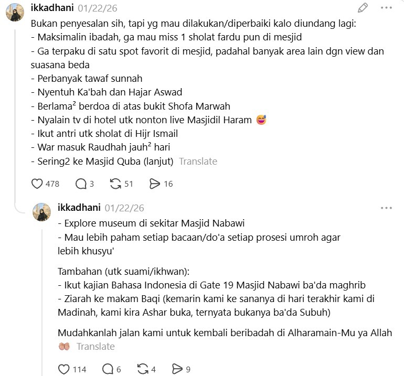Image resolution: width=404 pixels, height=376 pixels.
Task: Open the three-dot menu on reply post
Action: [x=386, y=208]
